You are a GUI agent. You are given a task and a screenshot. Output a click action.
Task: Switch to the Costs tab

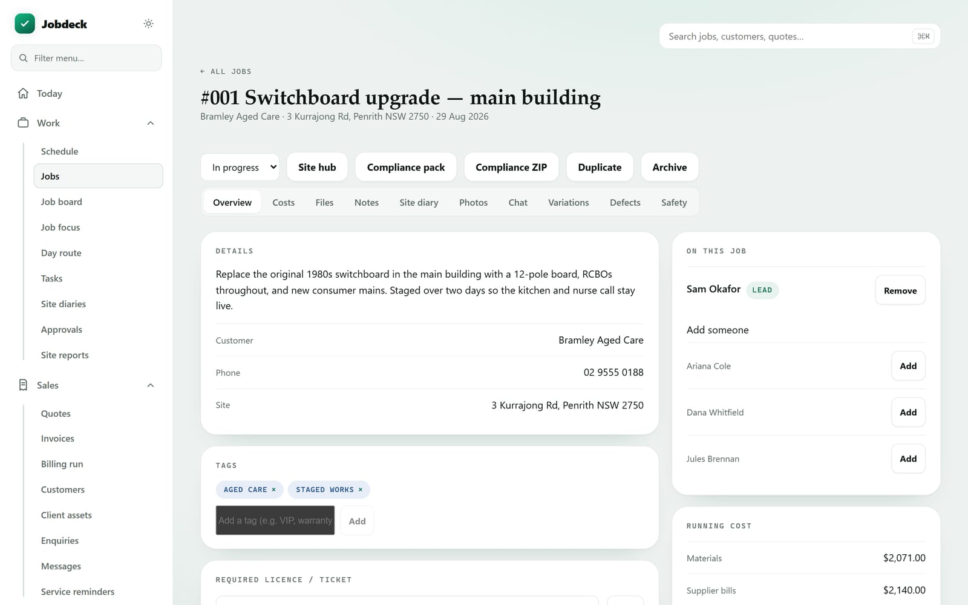tap(283, 202)
